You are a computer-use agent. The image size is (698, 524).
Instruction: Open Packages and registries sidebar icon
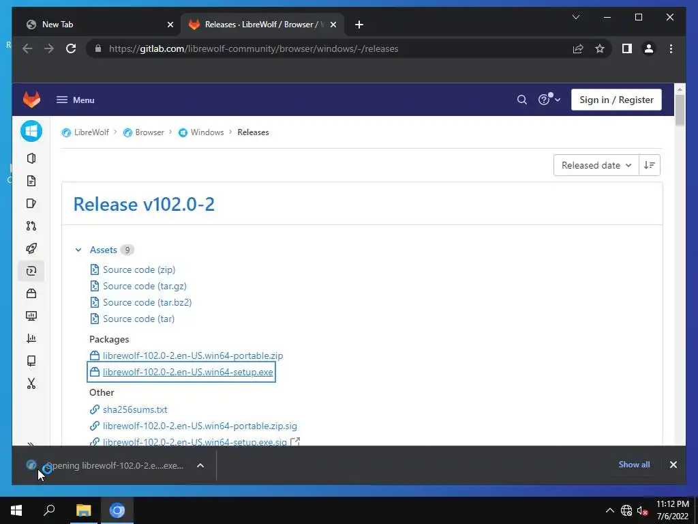[x=31, y=293]
